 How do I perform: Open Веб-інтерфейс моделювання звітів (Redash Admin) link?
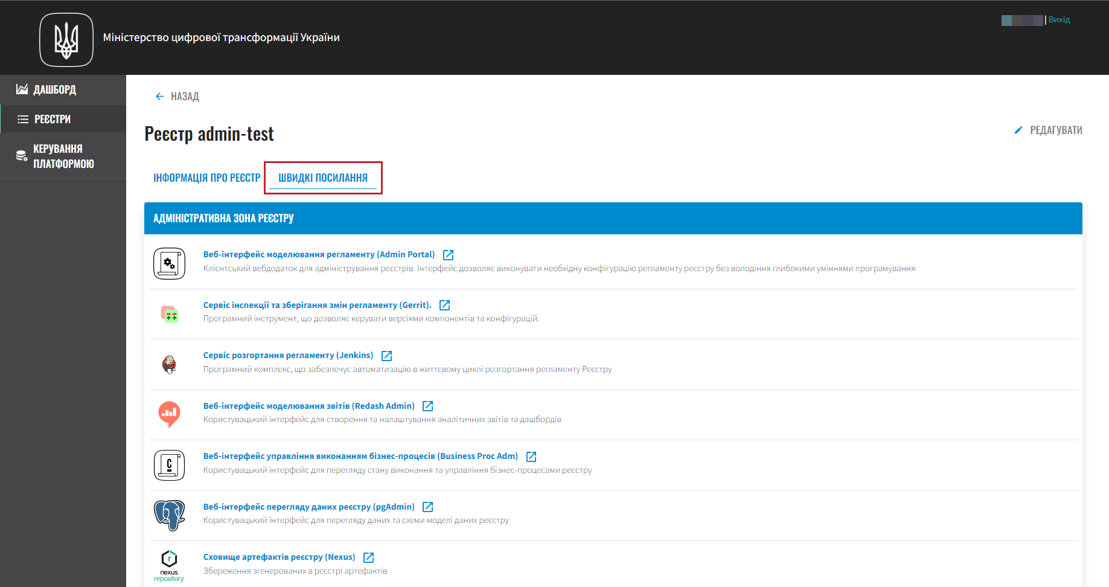coord(308,406)
